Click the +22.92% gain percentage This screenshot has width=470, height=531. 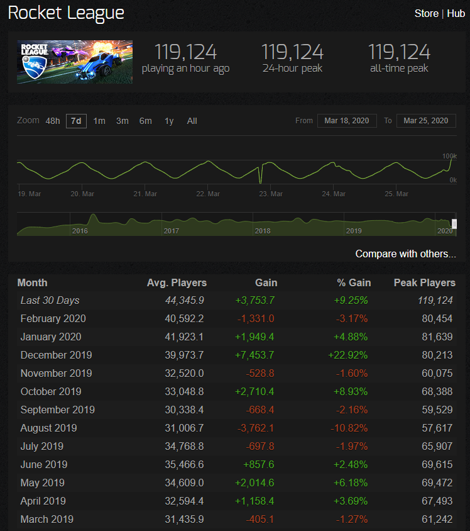(348, 355)
